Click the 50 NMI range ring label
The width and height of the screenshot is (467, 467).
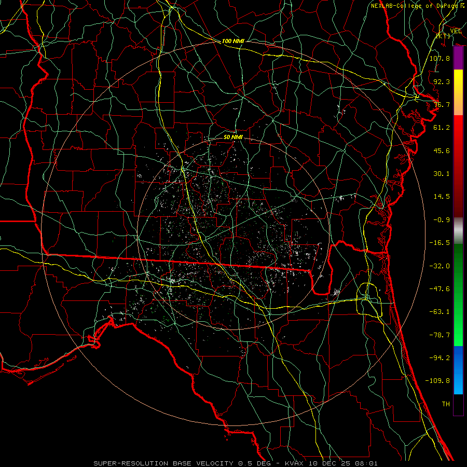coord(233,137)
